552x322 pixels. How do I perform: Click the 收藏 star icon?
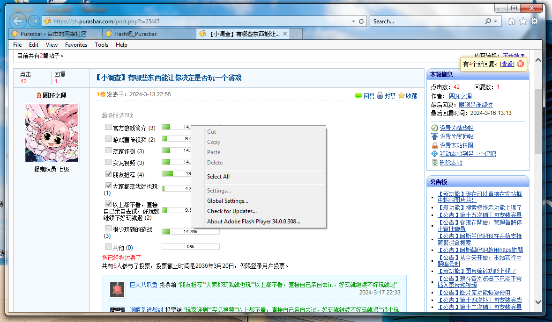point(401,95)
